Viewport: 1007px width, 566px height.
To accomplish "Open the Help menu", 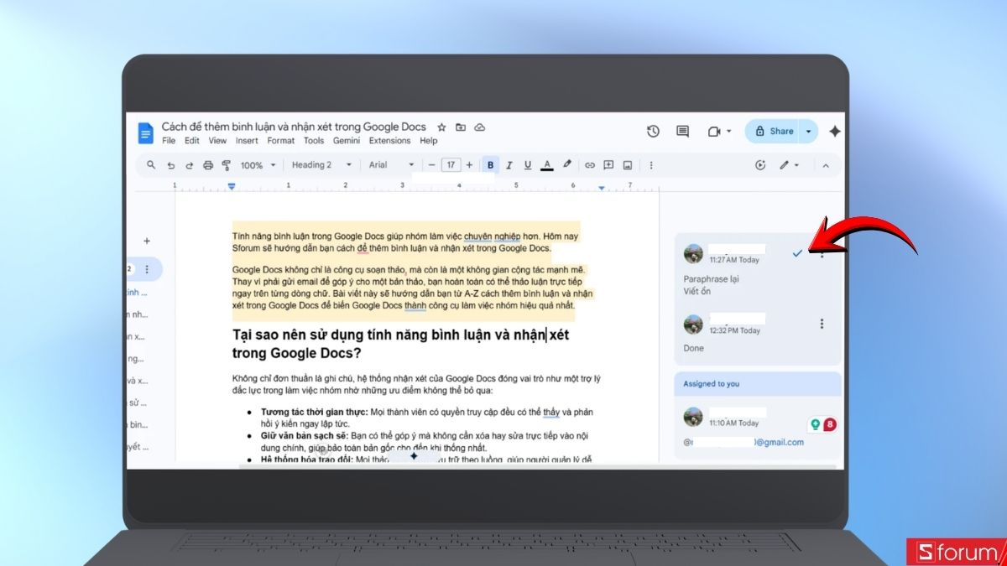I will tap(429, 141).
